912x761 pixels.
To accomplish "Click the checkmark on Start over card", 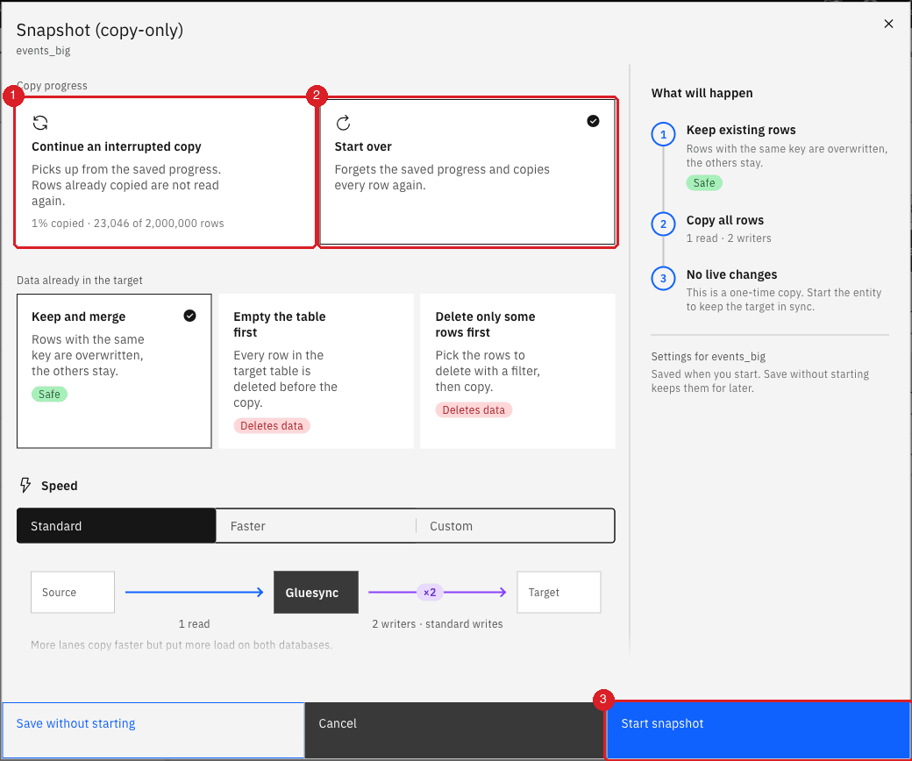I will click(593, 121).
